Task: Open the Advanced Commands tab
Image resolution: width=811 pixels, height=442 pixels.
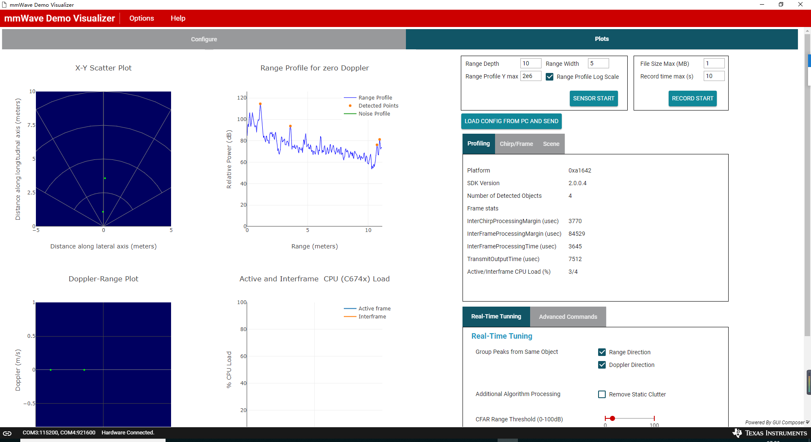Action: tap(568, 317)
